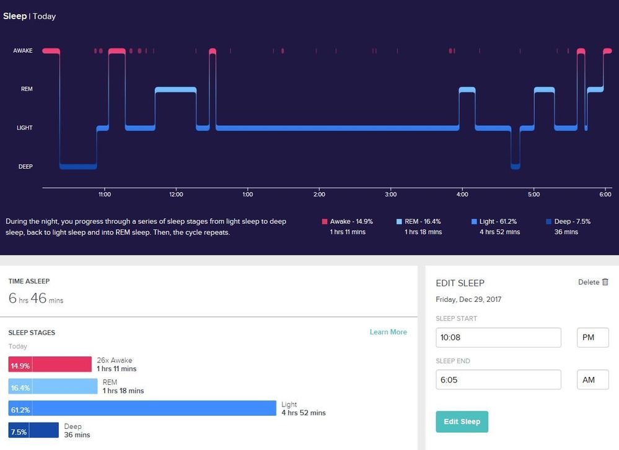The image size is (619, 450).
Task: Click the 5:00 time axis label
Action: click(x=533, y=194)
